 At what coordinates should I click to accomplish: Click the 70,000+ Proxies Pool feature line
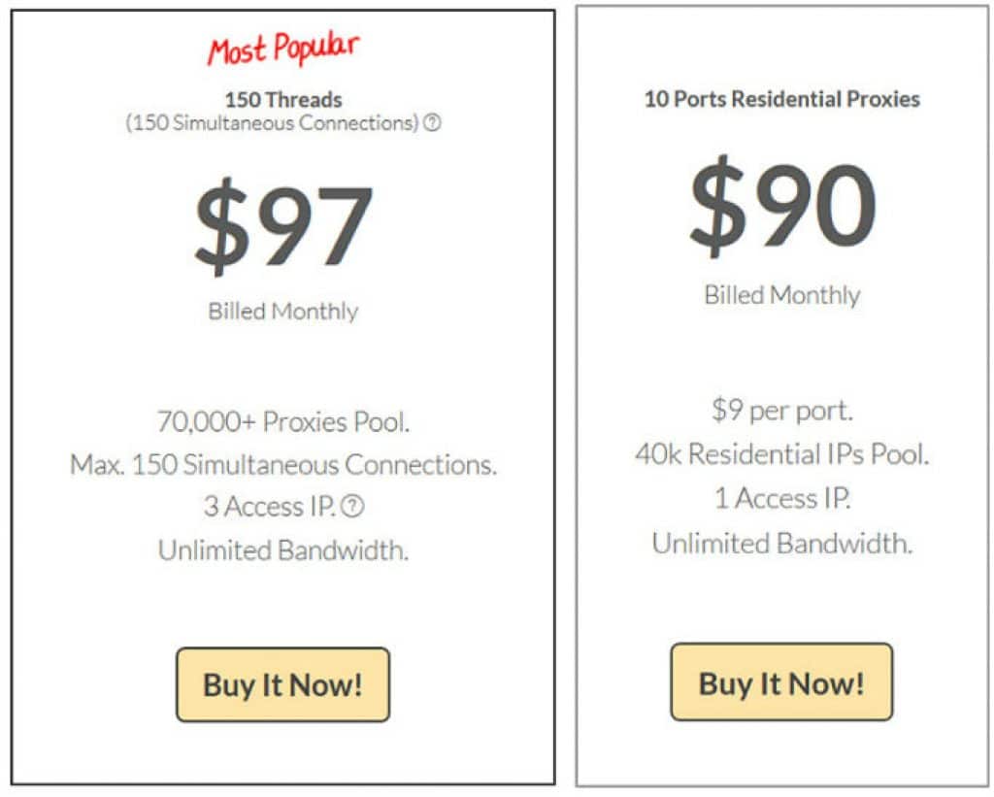(283, 421)
